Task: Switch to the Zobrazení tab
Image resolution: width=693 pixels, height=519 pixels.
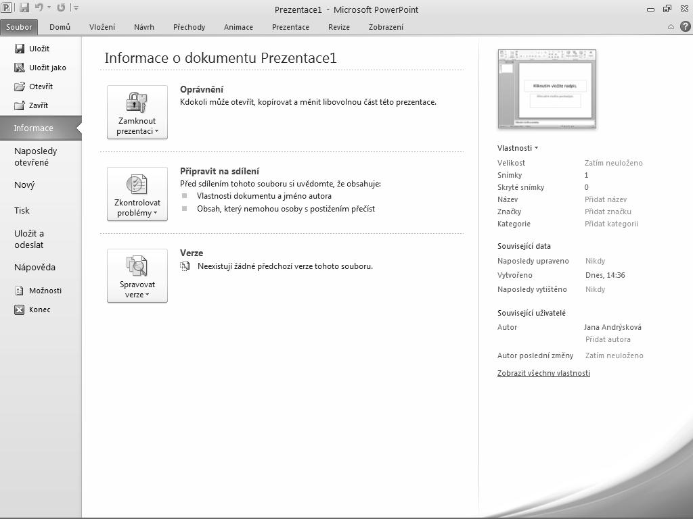Action: pos(386,27)
